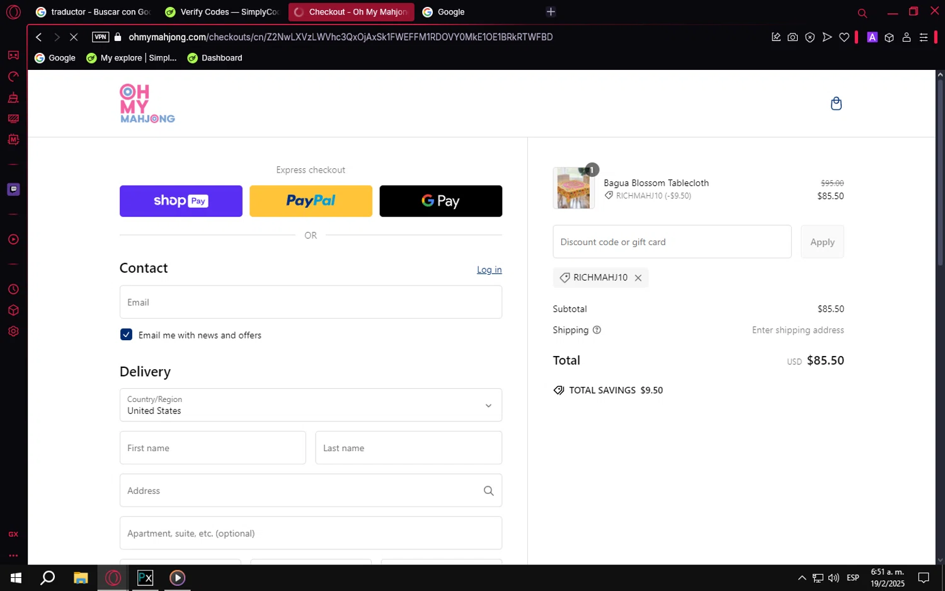
Task: Open sidebar player icon
Action: (13, 239)
